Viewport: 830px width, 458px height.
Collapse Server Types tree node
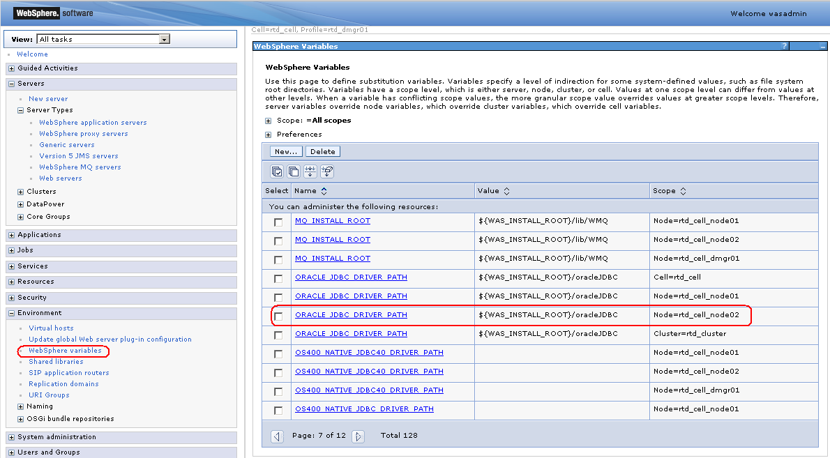(21, 111)
